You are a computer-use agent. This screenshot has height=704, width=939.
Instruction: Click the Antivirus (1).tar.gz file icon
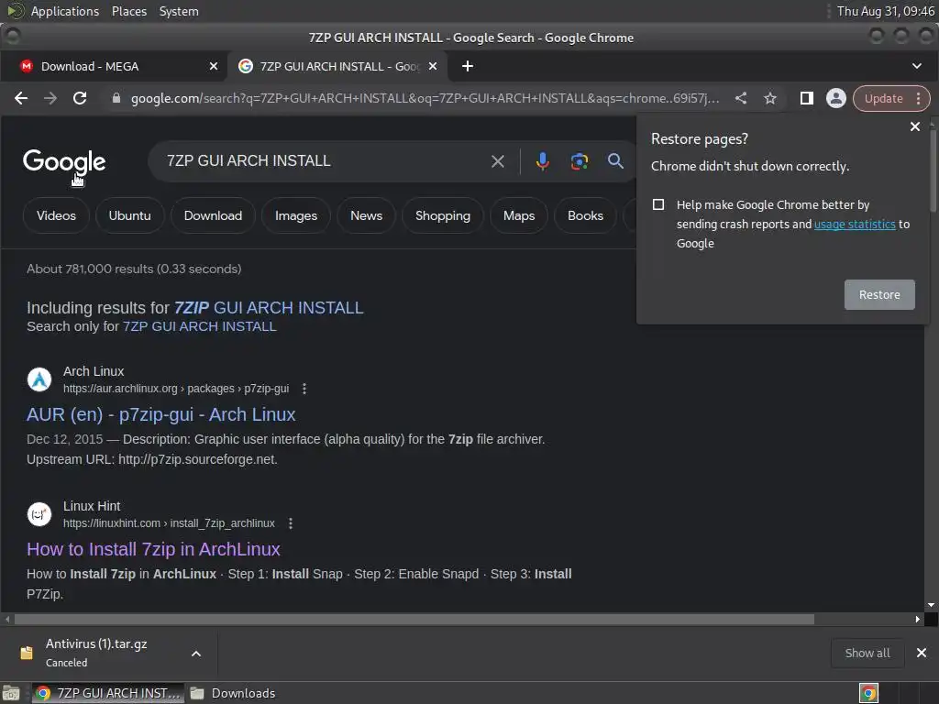[x=27, y=653]
